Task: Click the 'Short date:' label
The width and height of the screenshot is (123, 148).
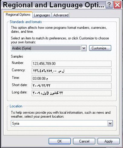Action: 20,85
